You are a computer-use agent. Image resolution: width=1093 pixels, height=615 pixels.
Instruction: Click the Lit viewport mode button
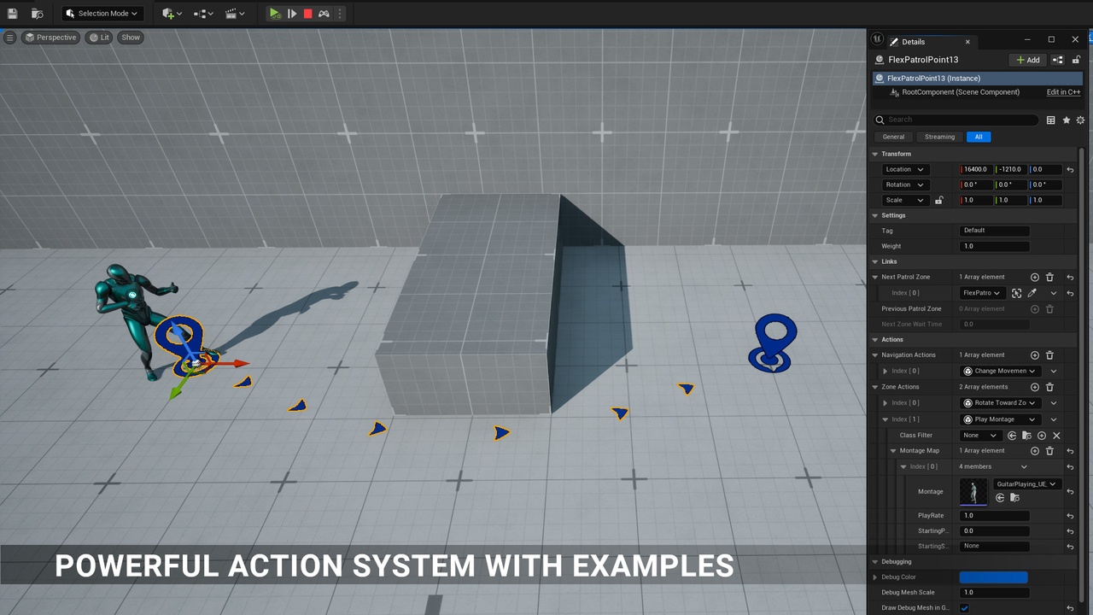tap(98, 37)
